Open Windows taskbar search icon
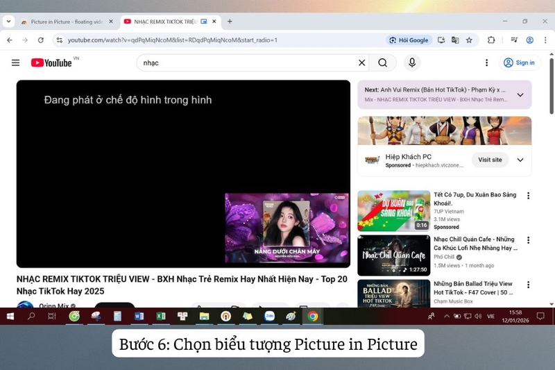The width and height of the screenshot is (555, 370). tap(31, 316)
